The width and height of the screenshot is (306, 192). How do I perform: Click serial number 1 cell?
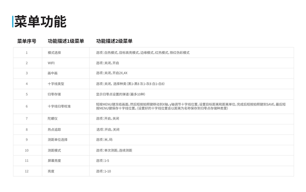28,53
